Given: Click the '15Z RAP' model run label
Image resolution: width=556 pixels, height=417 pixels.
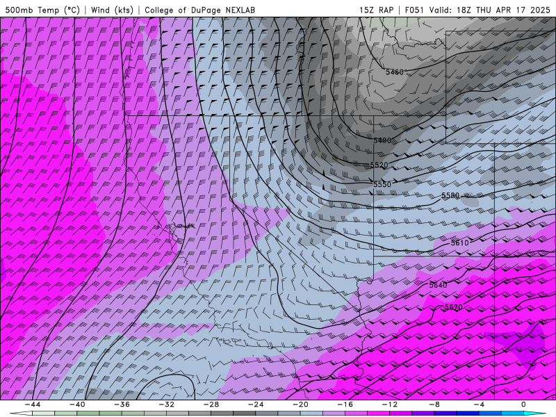Looking at the screenshot, I should (x=376, y=10).
